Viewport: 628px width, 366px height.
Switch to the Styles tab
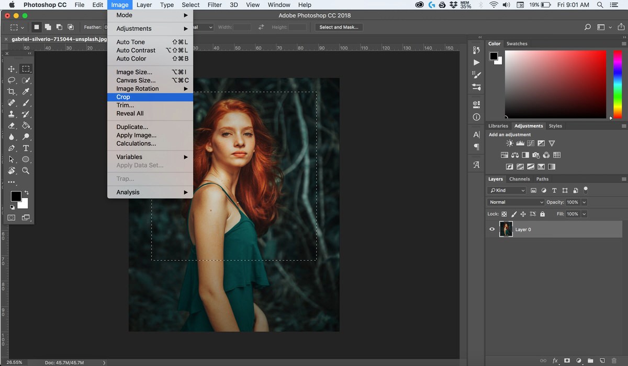[x=555, y=126]
